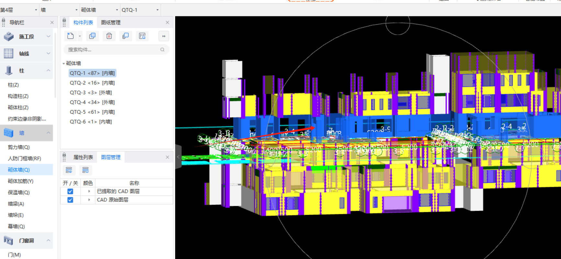561x259 pixels.
Task: Select QTQ-2 <16> [内墙] component
Action: pyautogui.click(x=92, y=83)
